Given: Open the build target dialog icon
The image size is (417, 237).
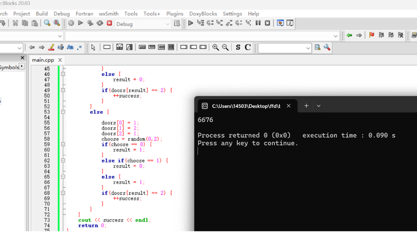Looking at the screenshot, I should tap(177, 23).
